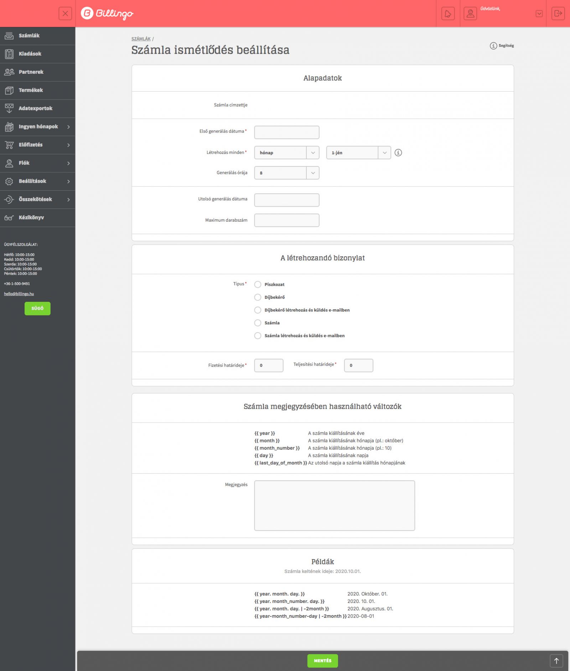Open Partnerek menu item
570x671 pixels.
click(x=37, y=72)
